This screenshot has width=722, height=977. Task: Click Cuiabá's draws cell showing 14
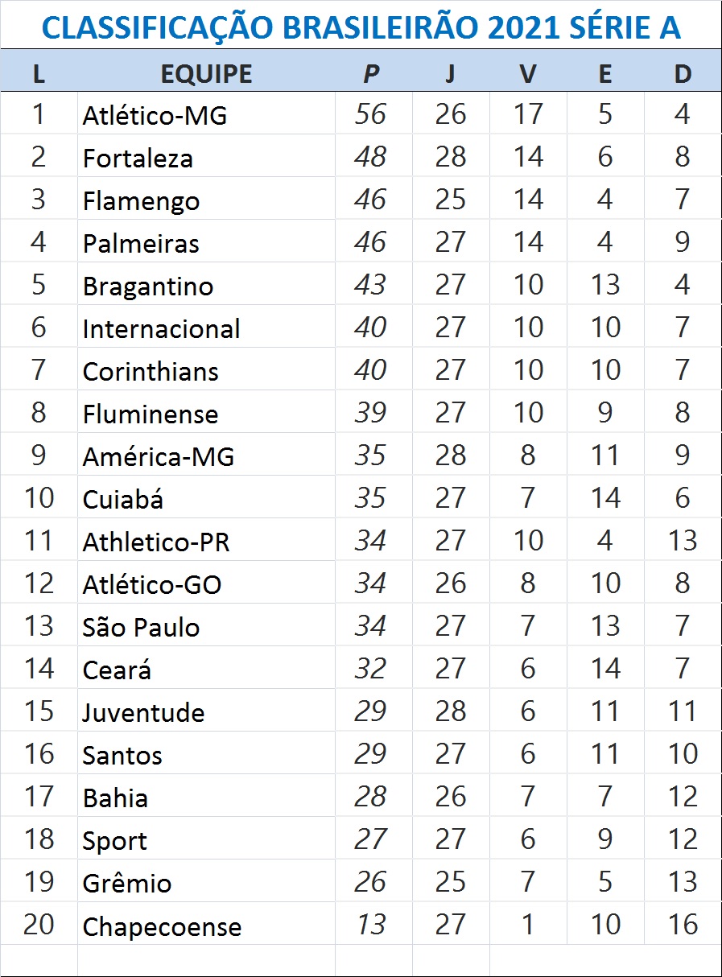coord(605,498)
